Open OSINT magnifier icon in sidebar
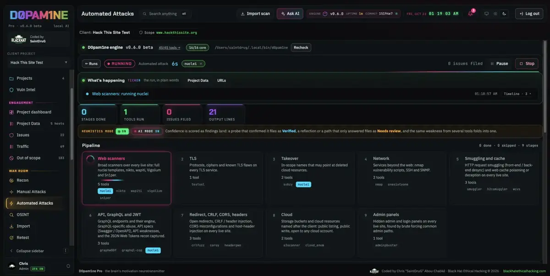 click(x=12, y=215)
